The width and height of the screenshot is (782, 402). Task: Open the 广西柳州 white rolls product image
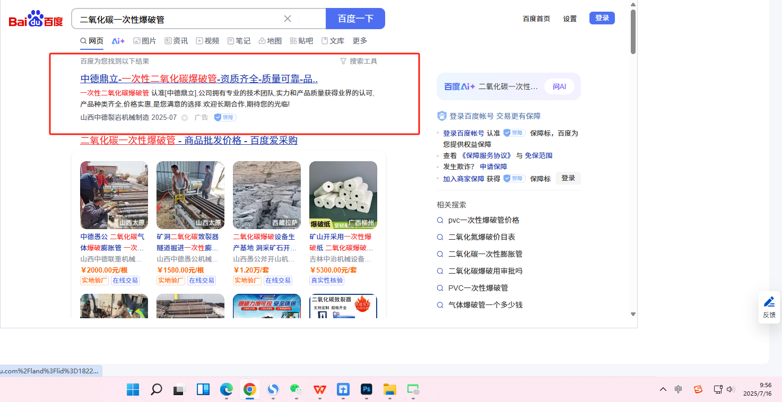point(343,195)
